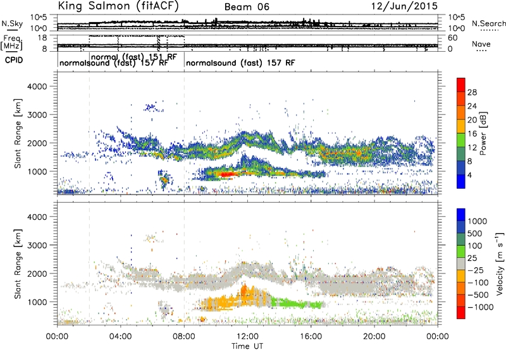506x350 pixels.
Task: Click the 3000 range tick on the power panel
Action: coord(37,115)
